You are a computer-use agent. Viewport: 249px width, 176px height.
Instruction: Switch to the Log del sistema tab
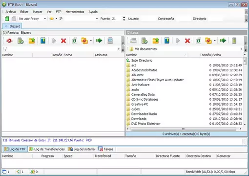click(82, 149)
